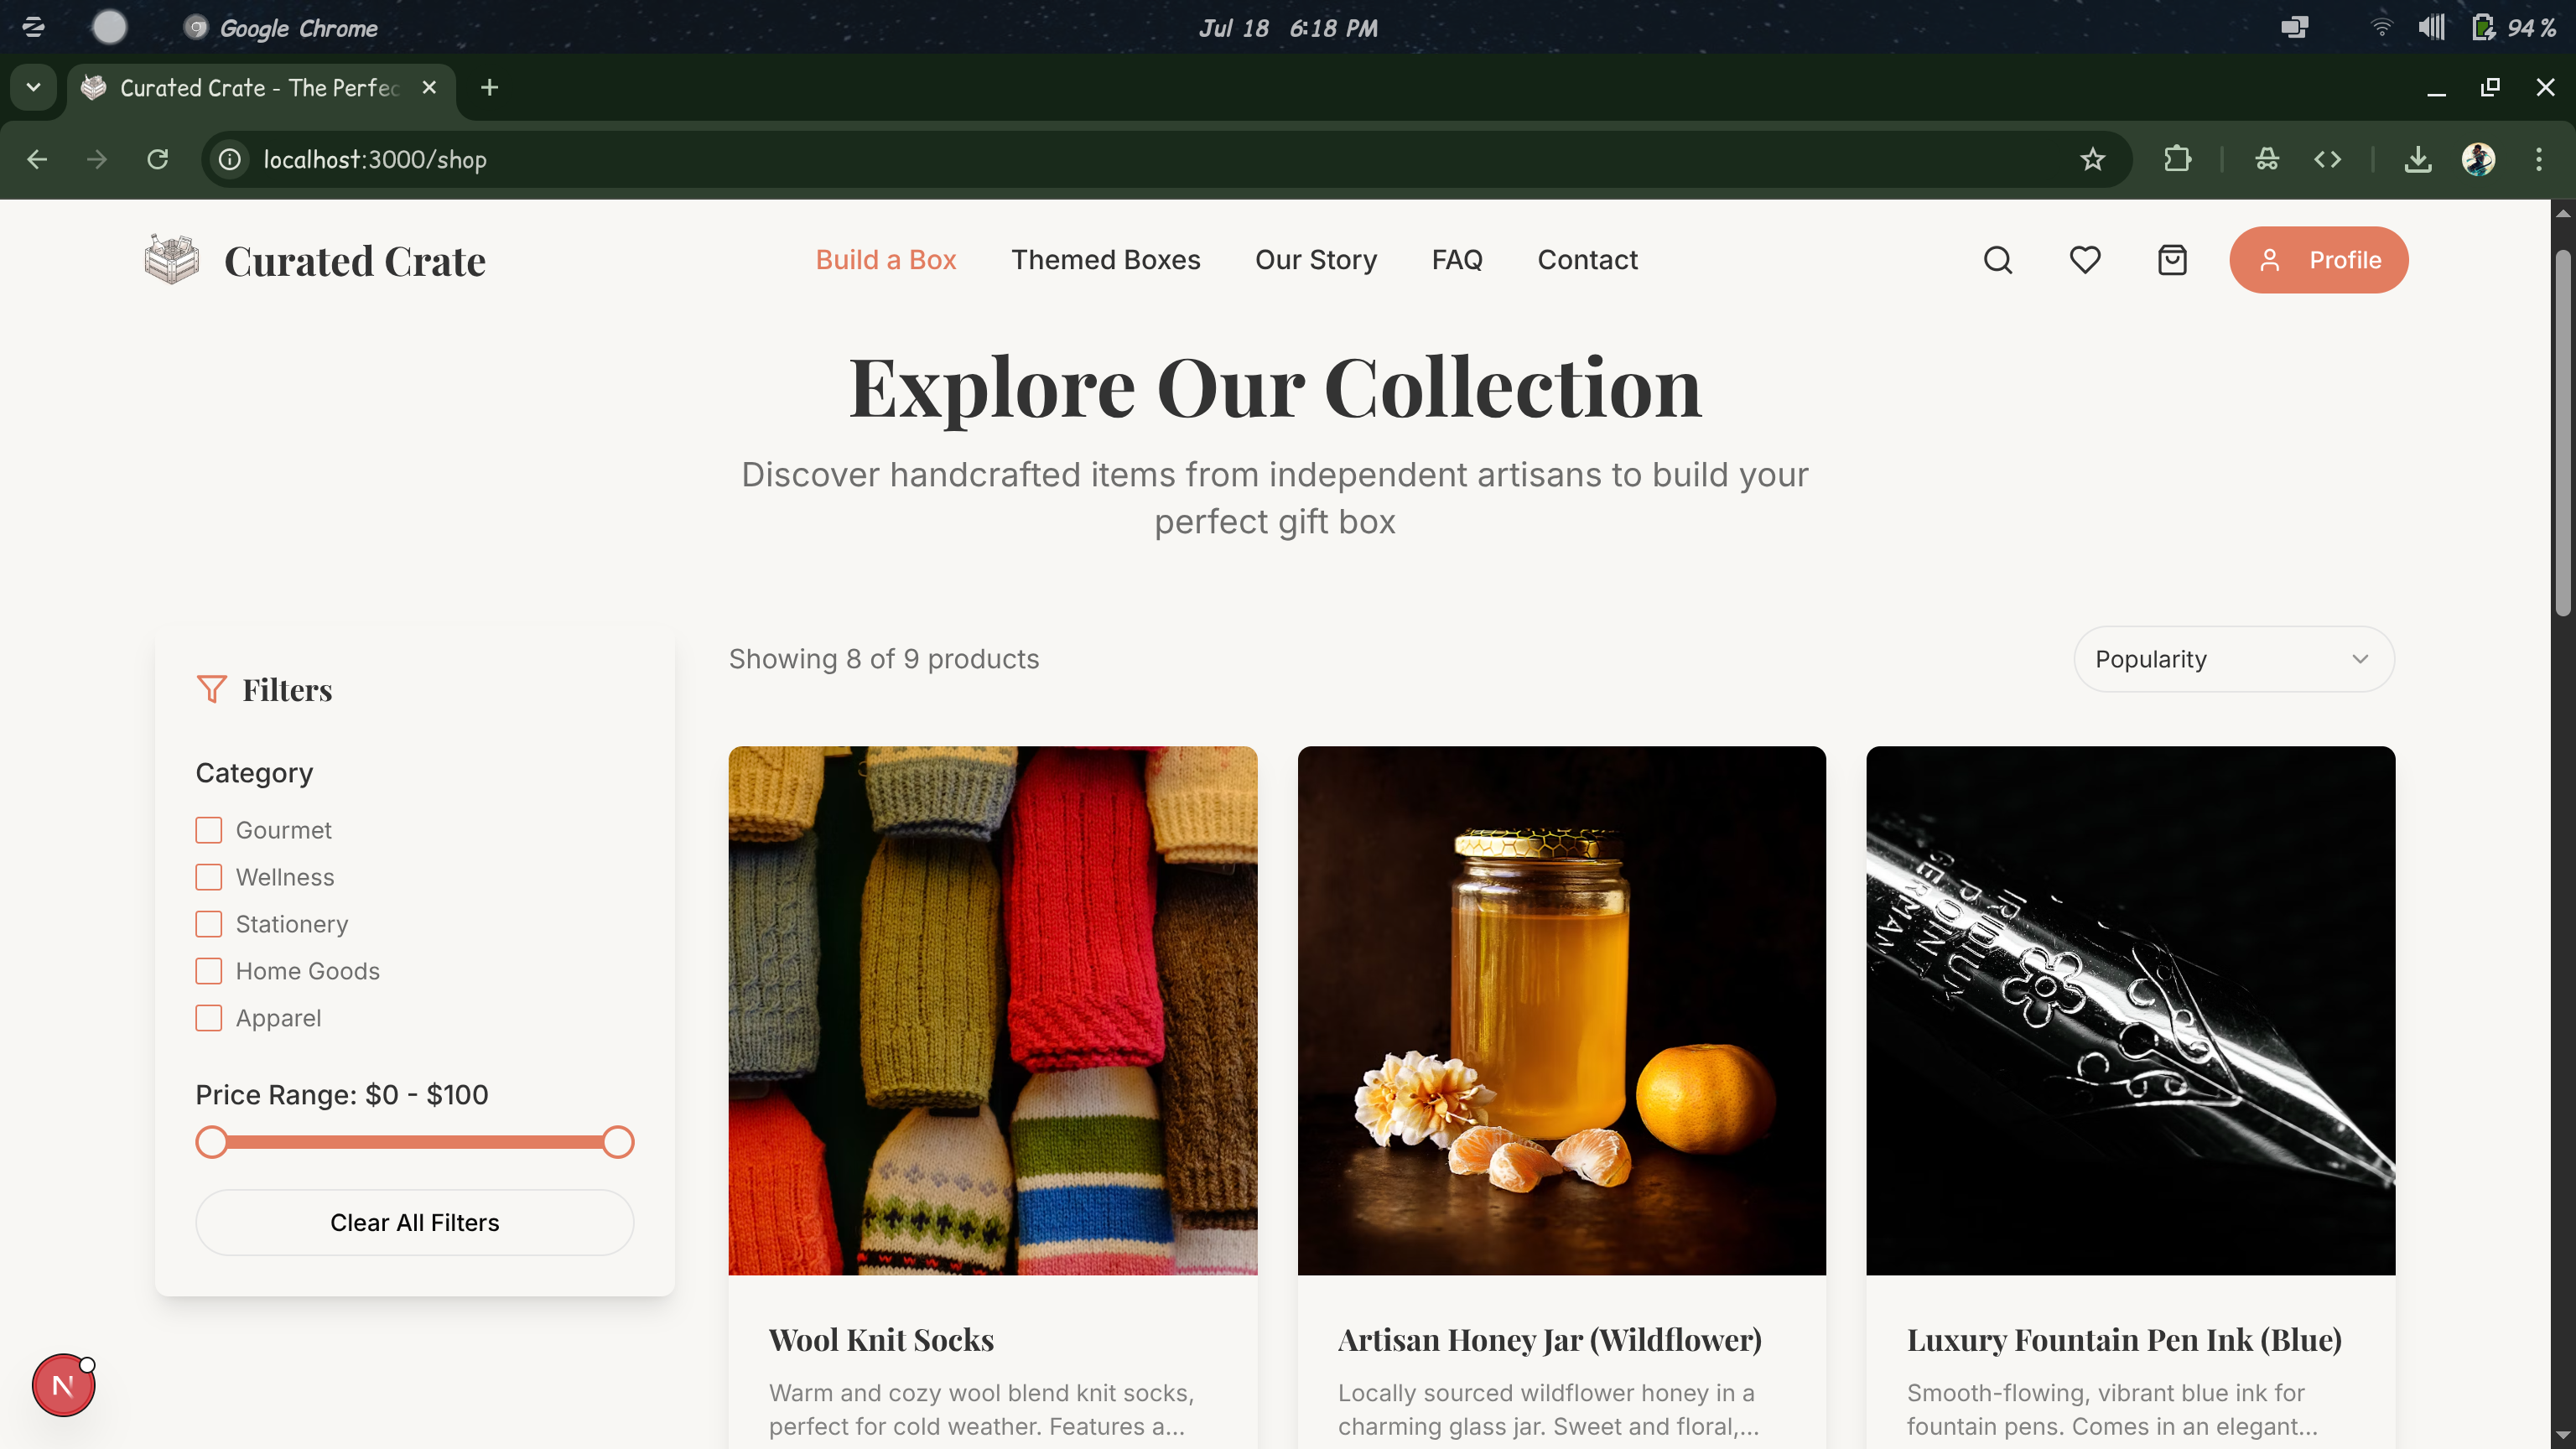The height and width of the screenshot is (1449, 2576).
Task: Open the Chrome three-dot menu
Action: point(2539,159)
